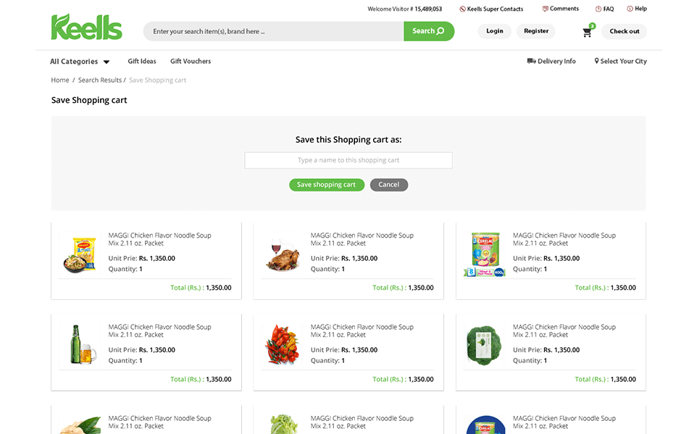This screenshot has height=434, width=697.
Task: Open the Gift Ideas menu item
Action: (x=142, y=62)
